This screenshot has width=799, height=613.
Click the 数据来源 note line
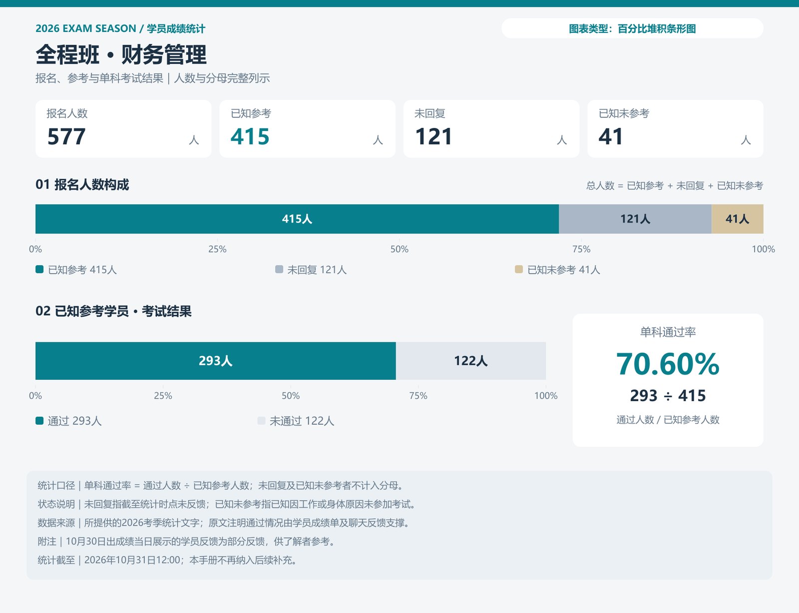pos(224,523)
